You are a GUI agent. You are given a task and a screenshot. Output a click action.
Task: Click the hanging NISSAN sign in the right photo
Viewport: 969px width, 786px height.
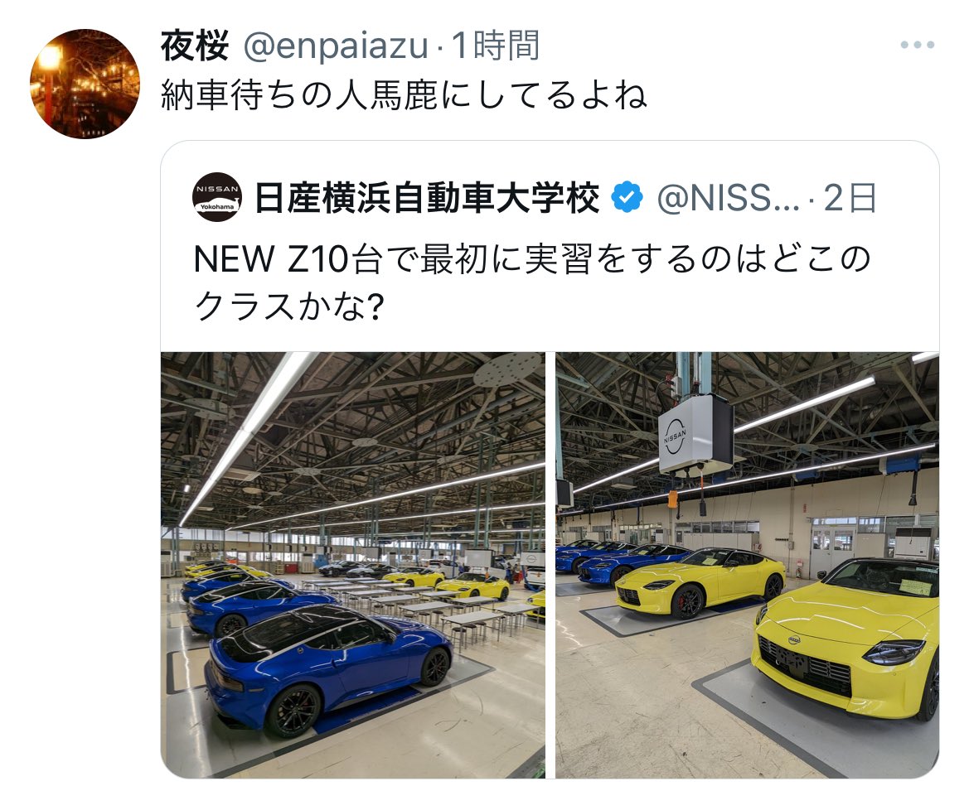point(695,433)
